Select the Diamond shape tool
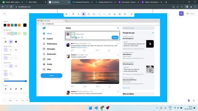198x111 pixels. click(89, 14)
